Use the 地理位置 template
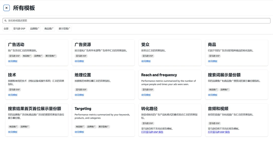 tap(79, 95)
